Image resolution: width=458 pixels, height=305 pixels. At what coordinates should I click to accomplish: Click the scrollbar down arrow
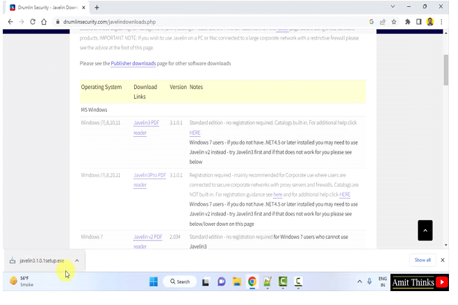[445, 245]
